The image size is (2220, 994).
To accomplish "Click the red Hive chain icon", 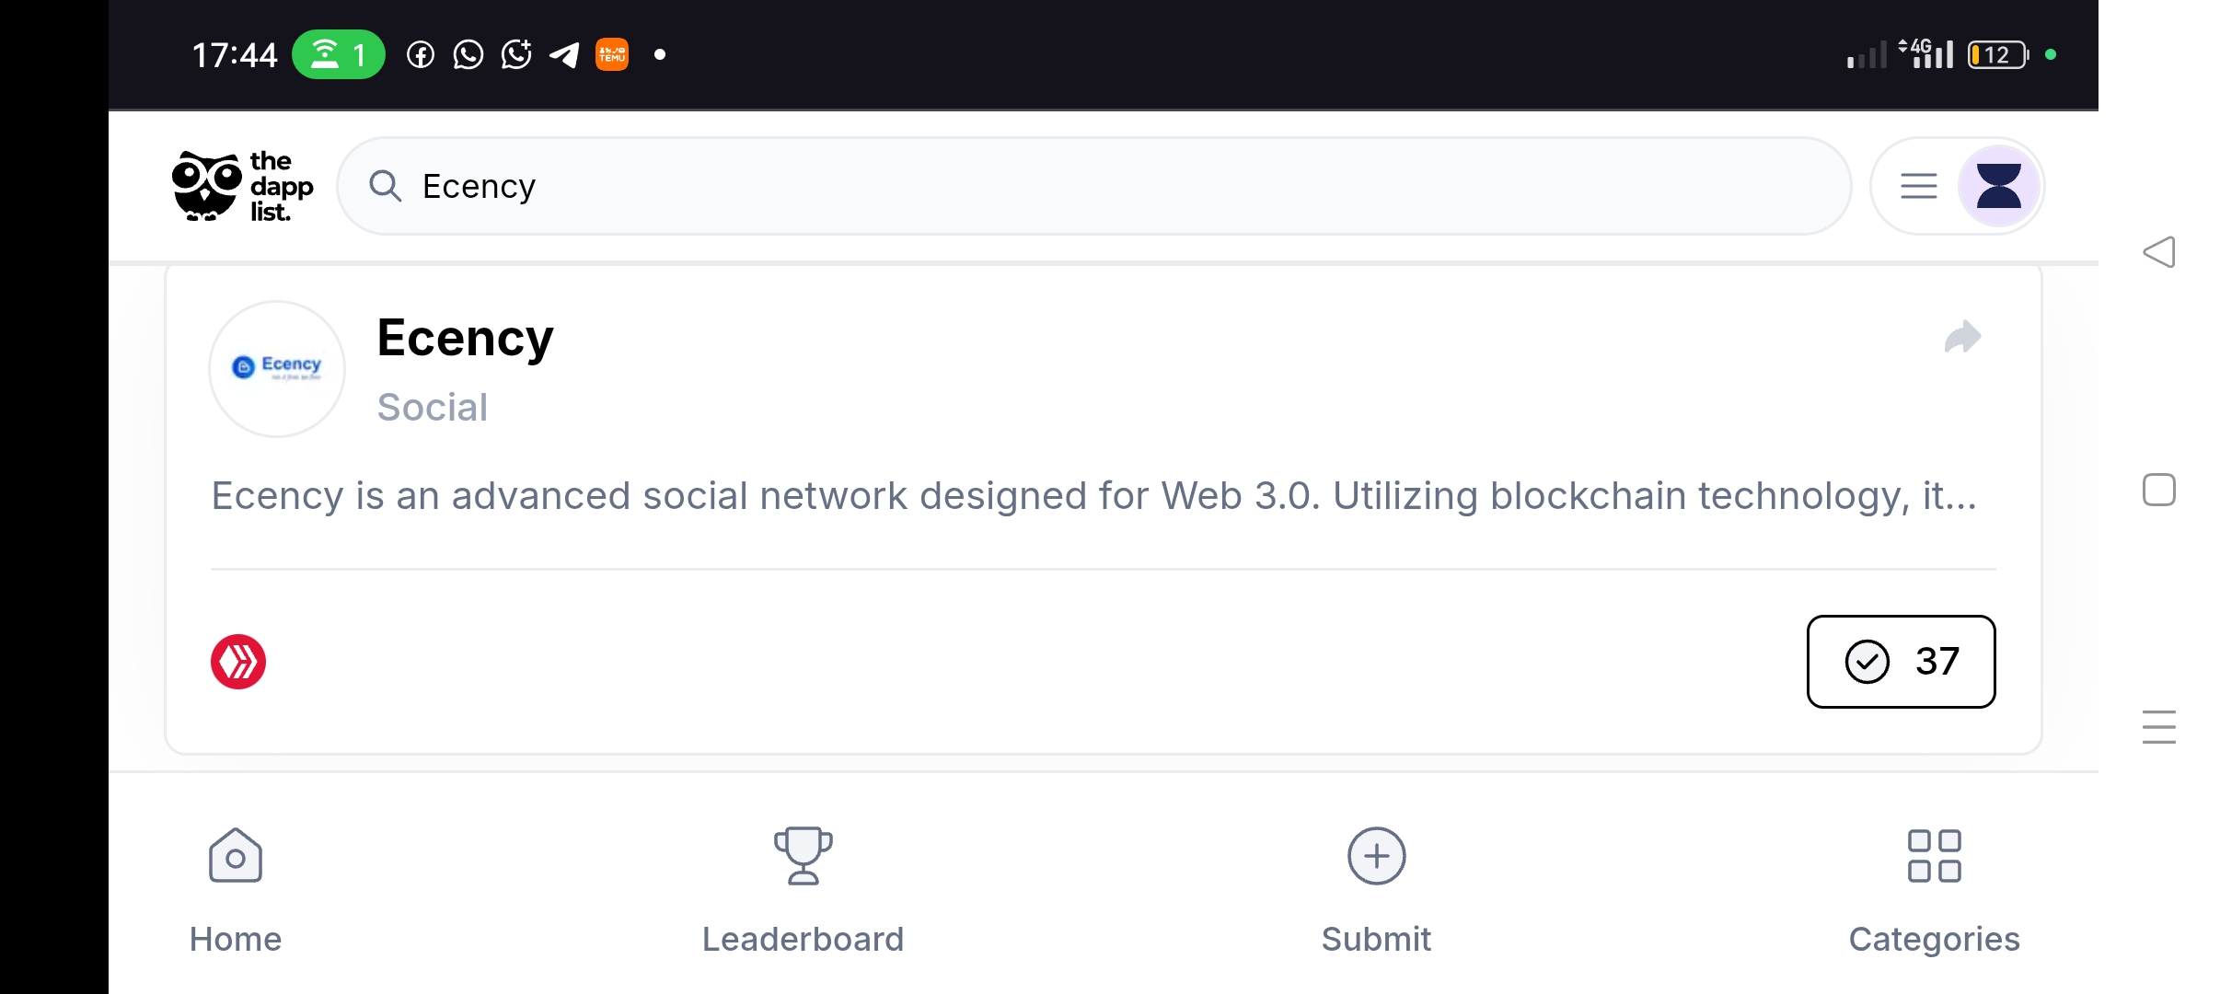I will [238, 662].
